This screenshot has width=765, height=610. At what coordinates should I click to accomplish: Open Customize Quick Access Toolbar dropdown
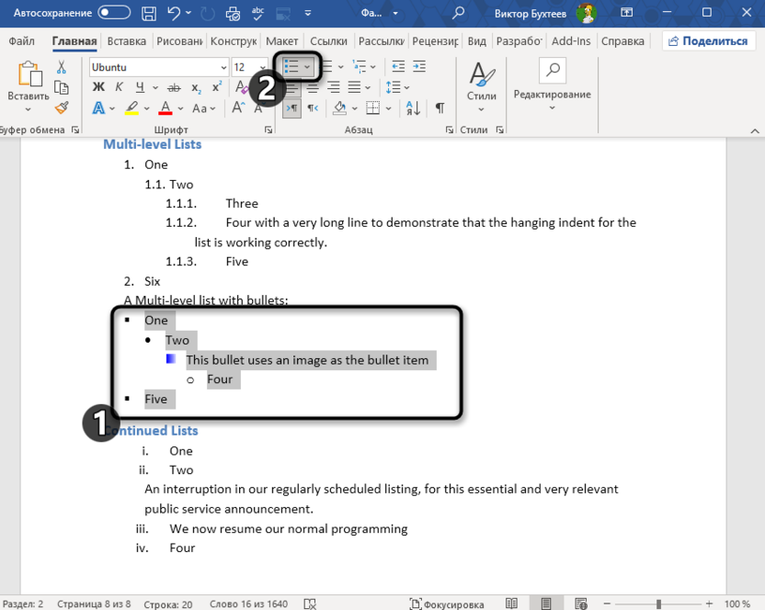[308, 13]
